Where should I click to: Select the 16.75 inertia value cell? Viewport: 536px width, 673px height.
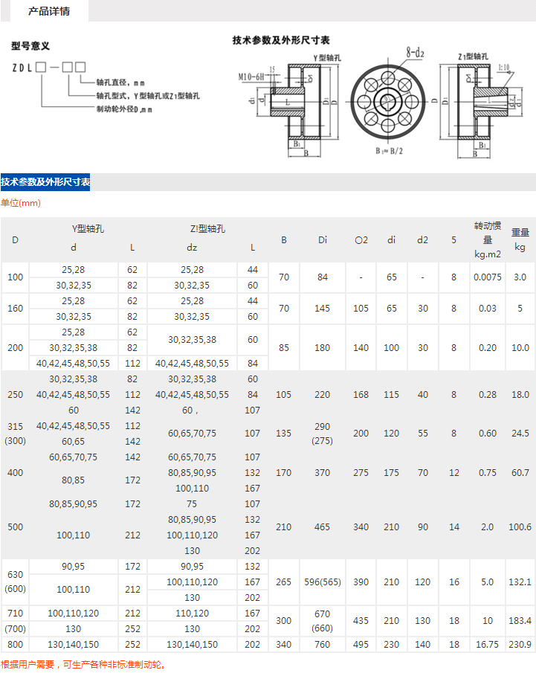(487, 645)
